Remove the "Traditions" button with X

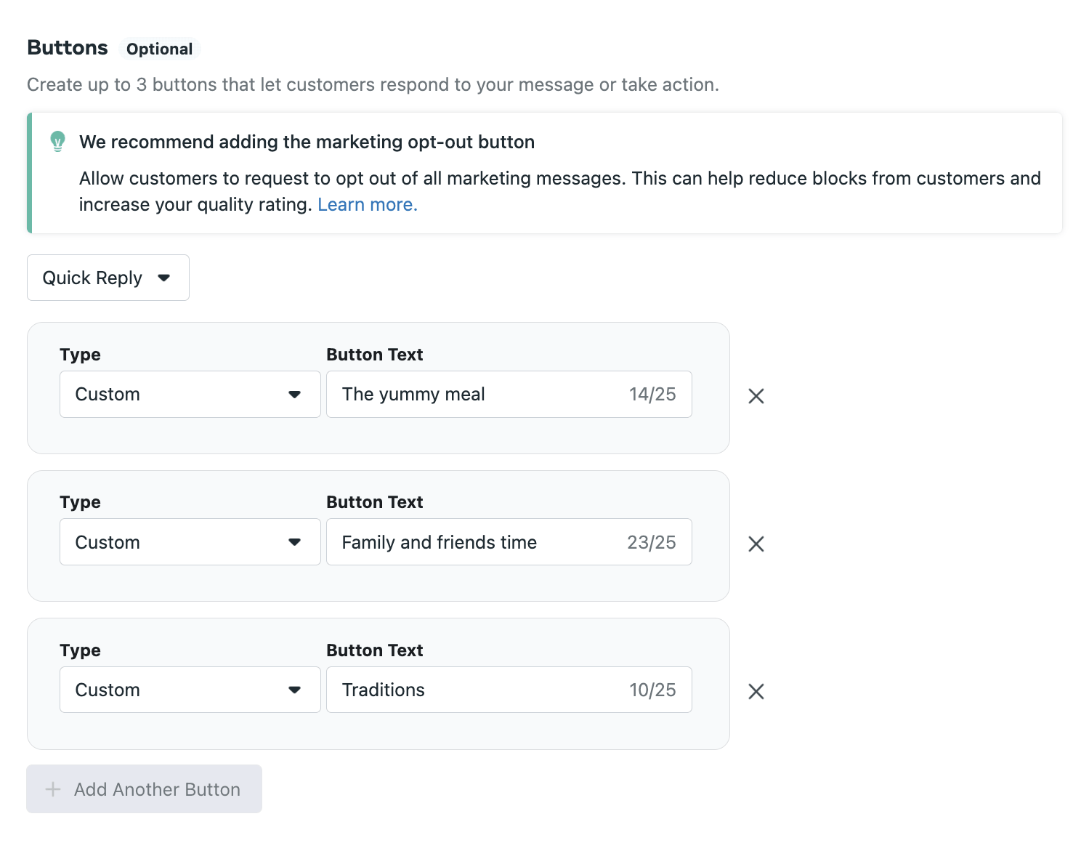pyautogui.click(x=756, y=692)
